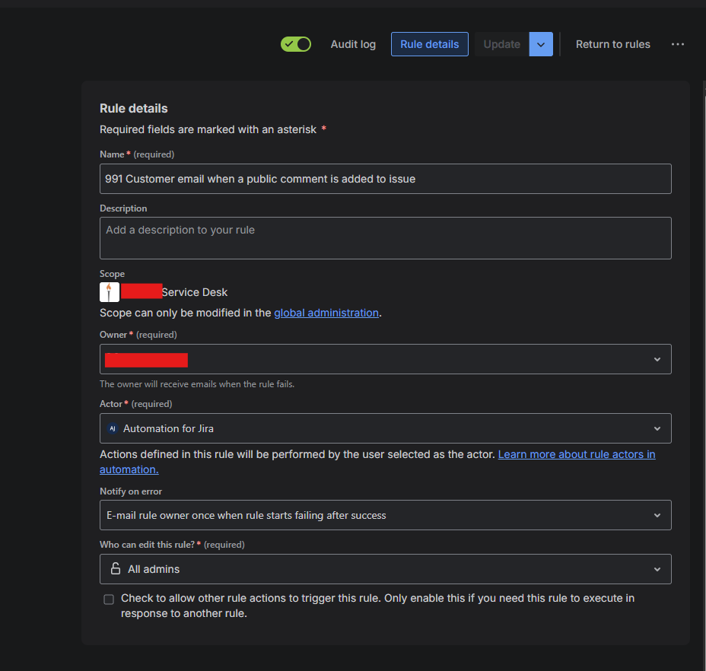The width and height of the screenshot is (706, 671).
Task: Open the more options (…) menu
Action: click(677, 44)
